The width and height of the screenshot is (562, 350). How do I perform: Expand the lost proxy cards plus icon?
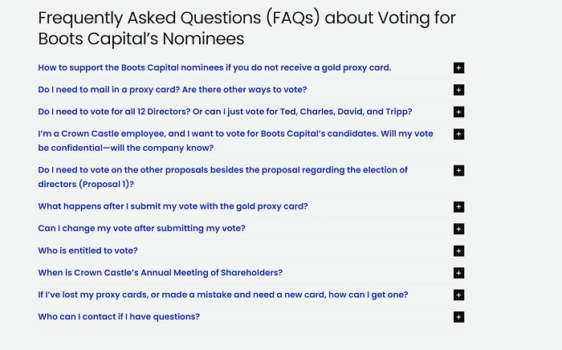pos(458,295)
